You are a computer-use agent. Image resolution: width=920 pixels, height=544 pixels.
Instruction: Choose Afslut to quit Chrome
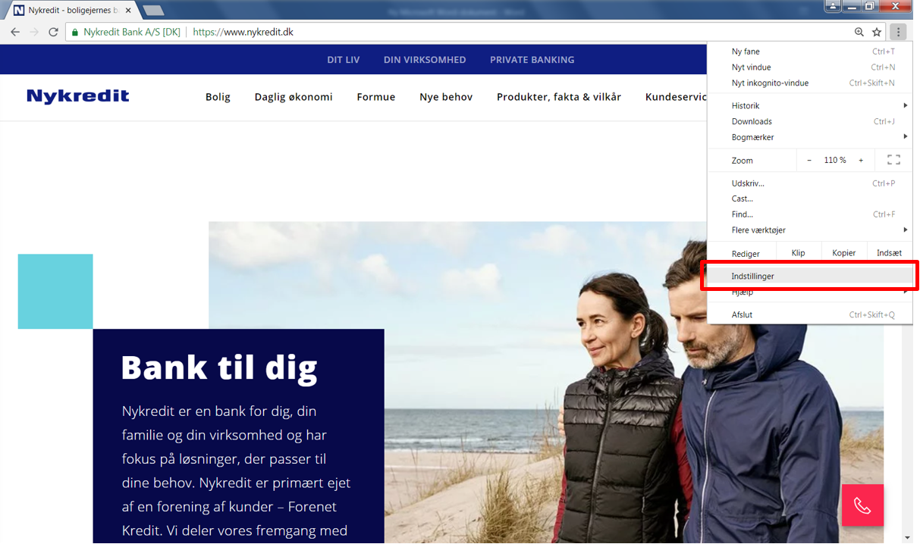pos(810,314)
